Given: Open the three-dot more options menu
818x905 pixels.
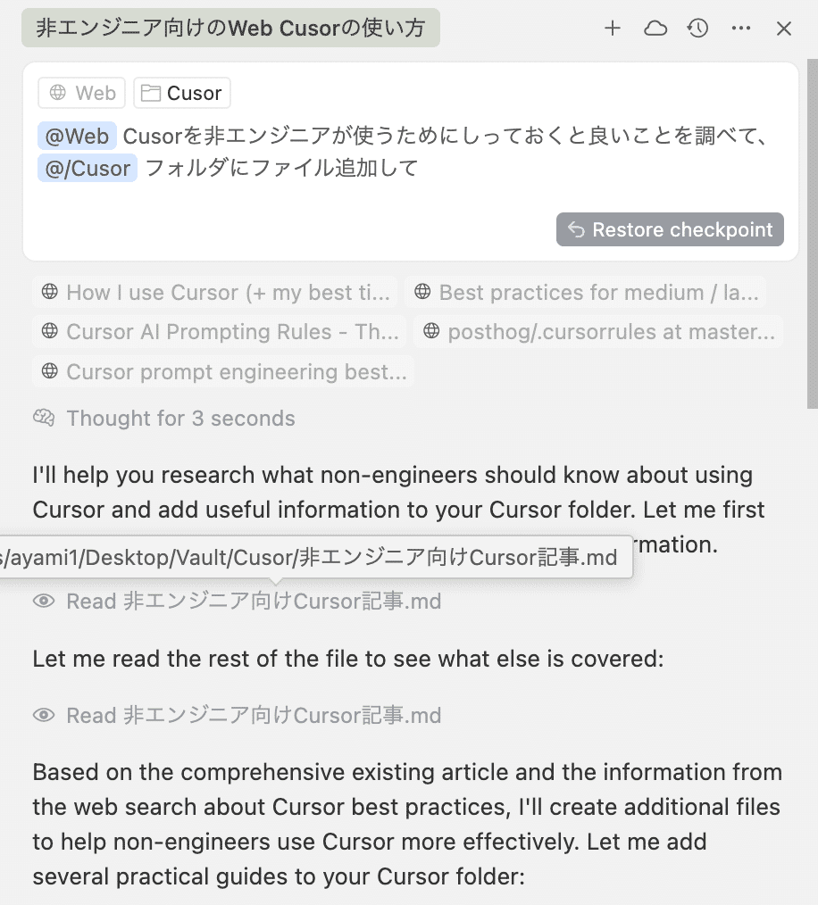Looking at the screenshot, I should coord(741,29).
